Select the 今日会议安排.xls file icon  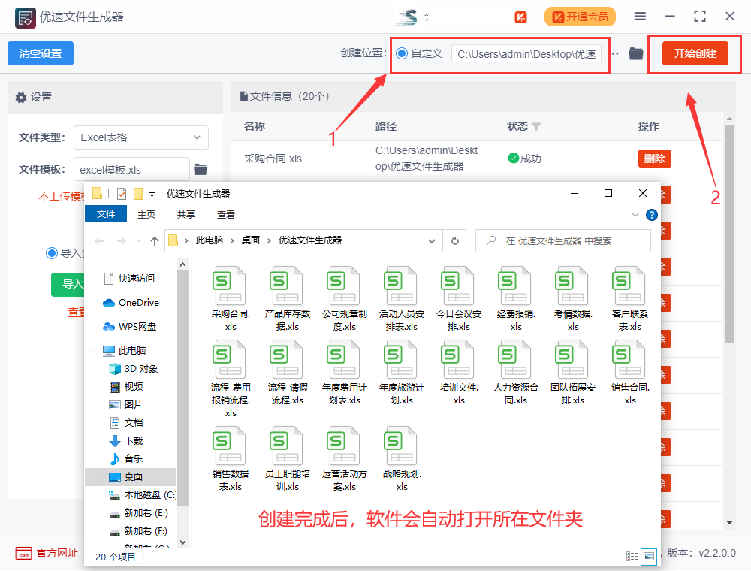[458, 286]
